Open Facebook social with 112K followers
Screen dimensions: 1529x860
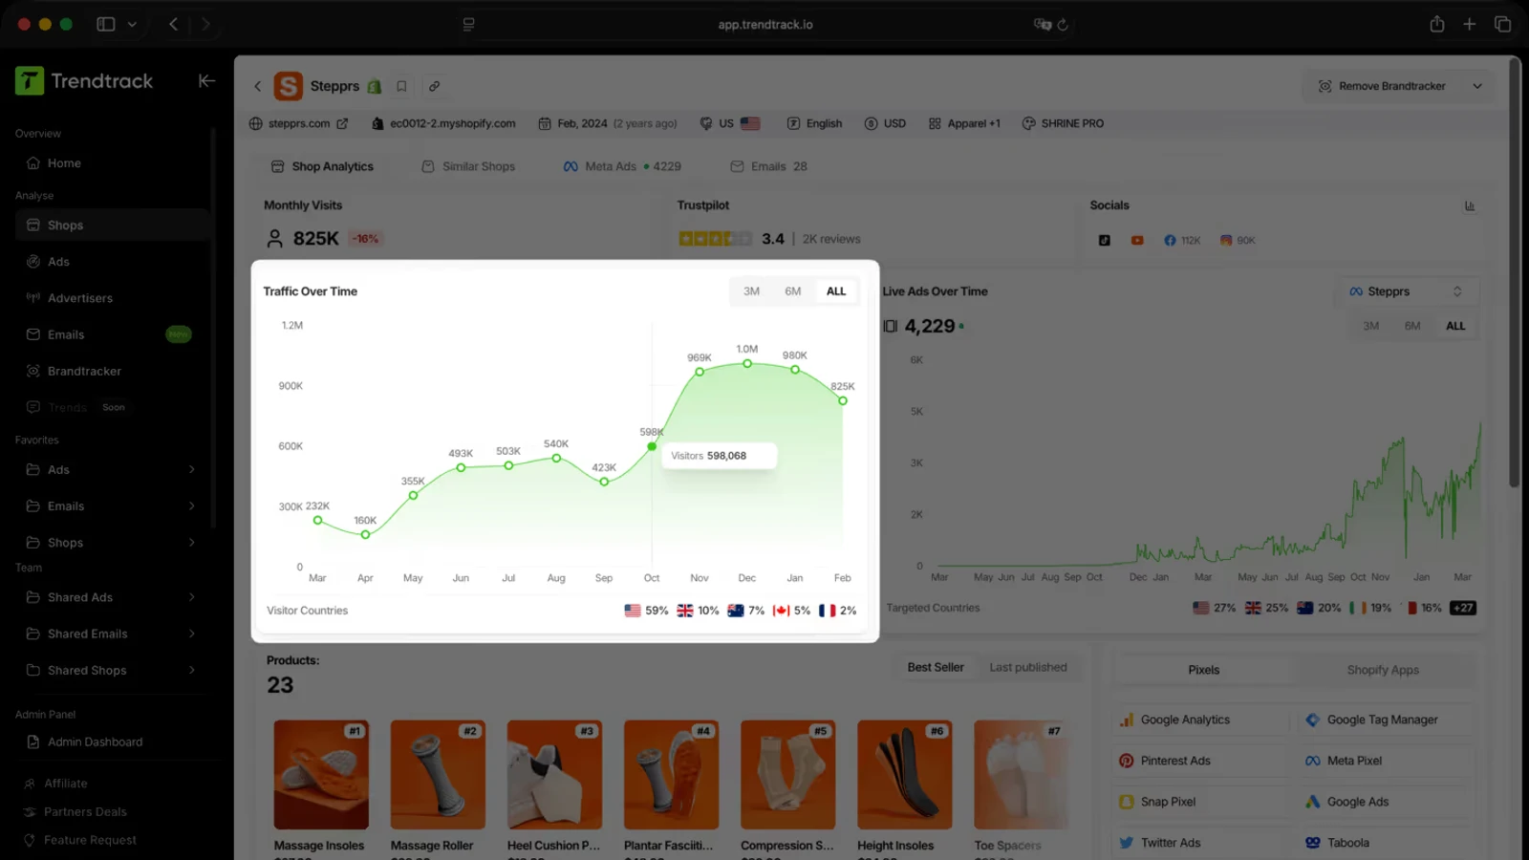[x=1182, y=240]
